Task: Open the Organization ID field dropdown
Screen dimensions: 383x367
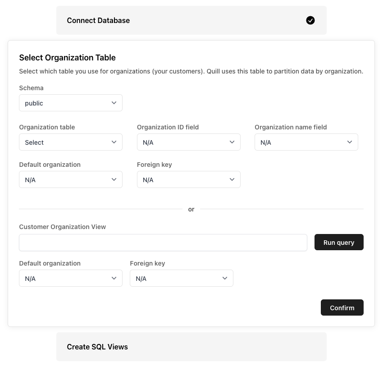Action: [188, 142]
